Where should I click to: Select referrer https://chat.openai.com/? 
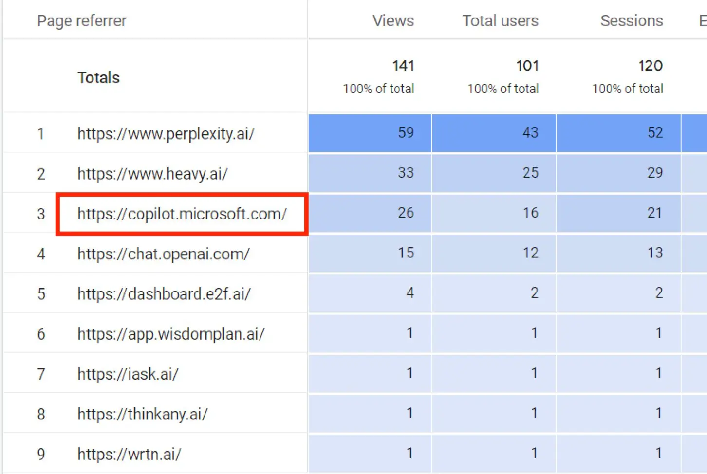pos(163,254)
